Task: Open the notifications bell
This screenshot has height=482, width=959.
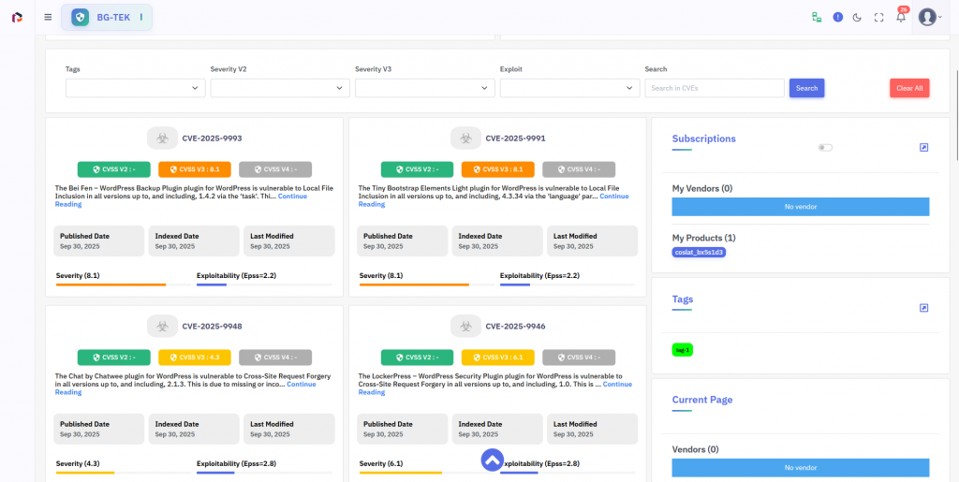Action: pyautogui.click(x=901, y=17)
